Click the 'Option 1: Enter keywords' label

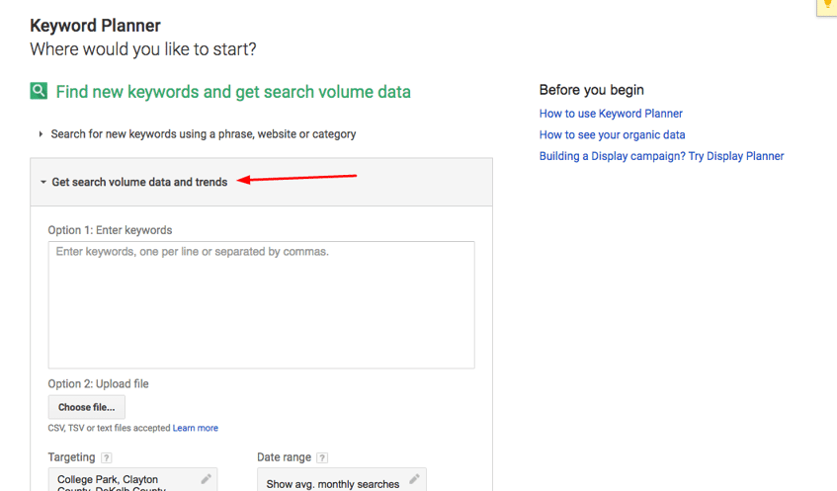[x=110, y=230]
